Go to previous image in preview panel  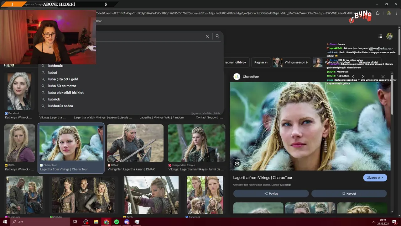click(353, 77)
